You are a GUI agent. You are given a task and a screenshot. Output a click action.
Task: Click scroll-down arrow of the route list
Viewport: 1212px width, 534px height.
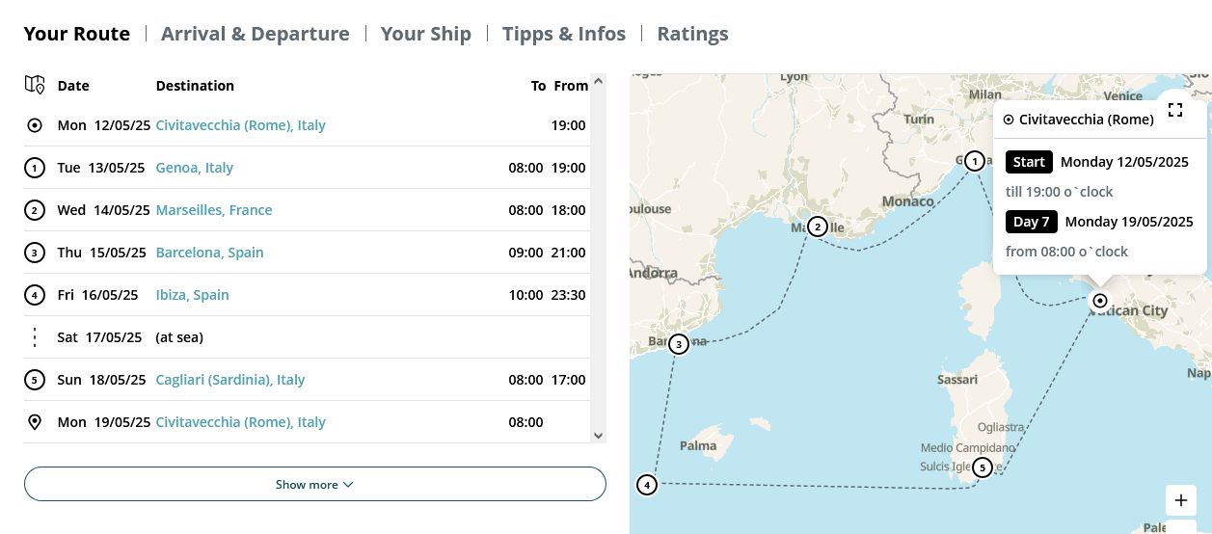598,436
